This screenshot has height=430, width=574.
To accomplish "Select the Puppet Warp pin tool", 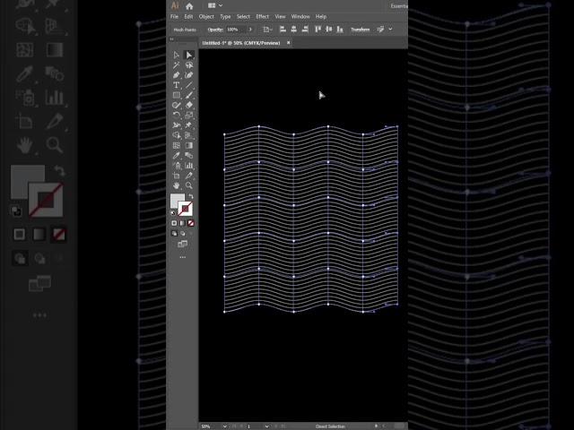I will (189, 125).
